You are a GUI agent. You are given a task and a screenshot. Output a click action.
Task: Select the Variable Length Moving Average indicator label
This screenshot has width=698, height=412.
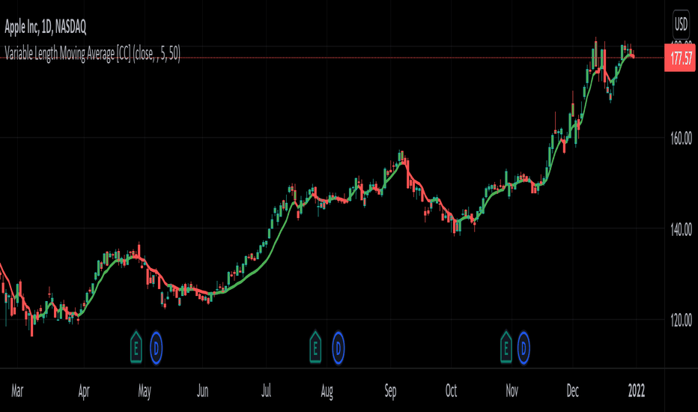[x=92, y=53]
